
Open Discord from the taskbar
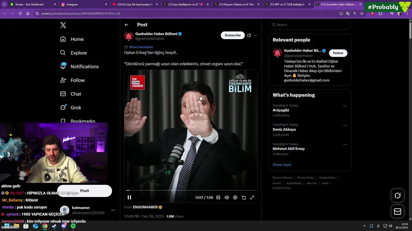(x=64, y=226)
